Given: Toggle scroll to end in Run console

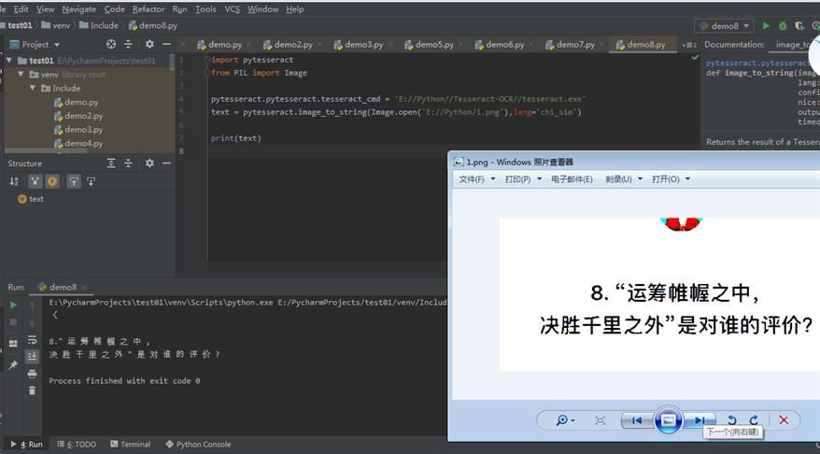Looking at the screenshot, I should coord(33,356).
